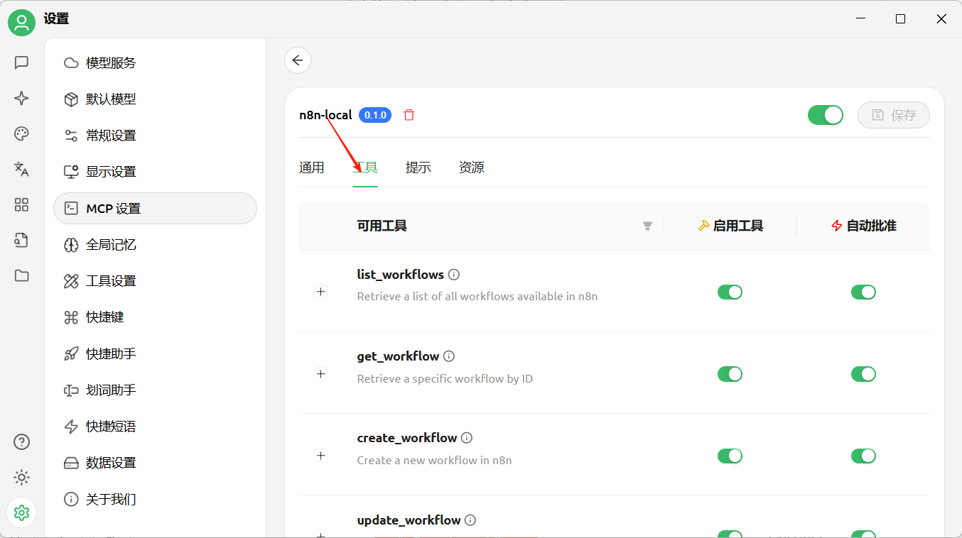Show info for get_workflow tool
Viewport: 962px width, 538px height.
pos(449,356)
